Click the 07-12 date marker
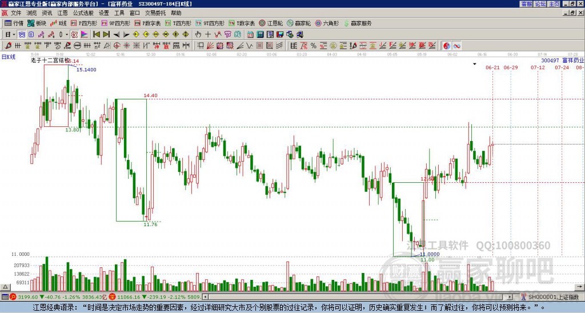The width and height of the screenshot is (585, 313). tap(538, 67)
